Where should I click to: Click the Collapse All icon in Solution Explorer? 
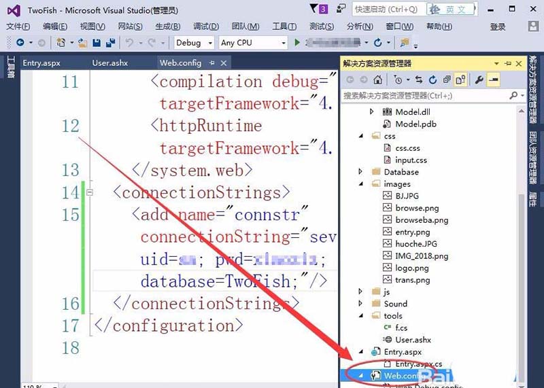447,80
